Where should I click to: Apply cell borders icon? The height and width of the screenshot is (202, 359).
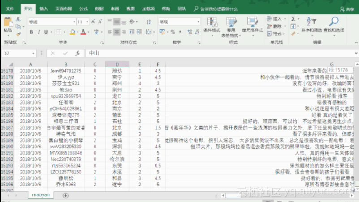(x=59, y=32)
